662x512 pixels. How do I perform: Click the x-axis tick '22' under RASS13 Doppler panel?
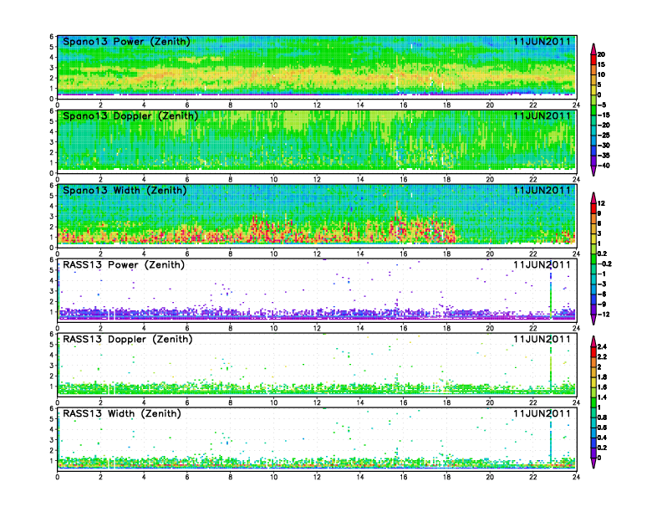533,402
